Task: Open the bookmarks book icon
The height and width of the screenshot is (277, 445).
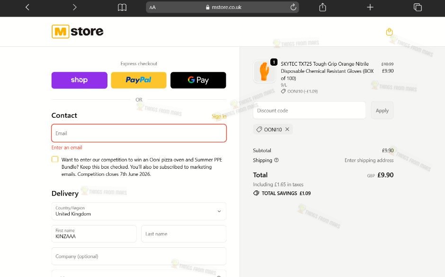Action: tap(122, 8)
